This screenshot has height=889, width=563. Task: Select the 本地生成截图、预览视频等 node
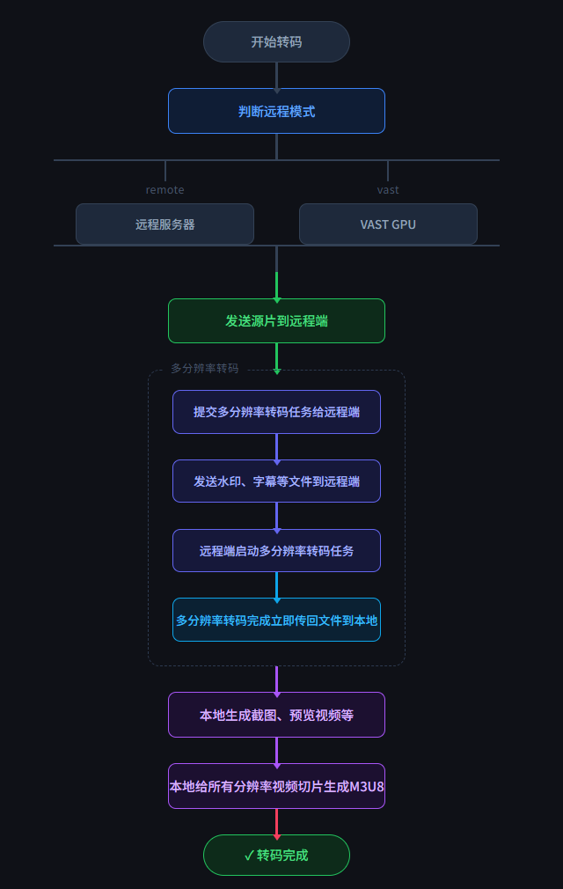coord(276,715)
